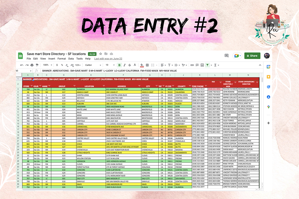
Task: Check the cloud document status icon
Action: coord(111,54)
